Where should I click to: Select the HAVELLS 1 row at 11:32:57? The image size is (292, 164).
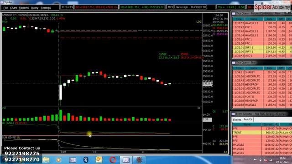tap(262, 23)
